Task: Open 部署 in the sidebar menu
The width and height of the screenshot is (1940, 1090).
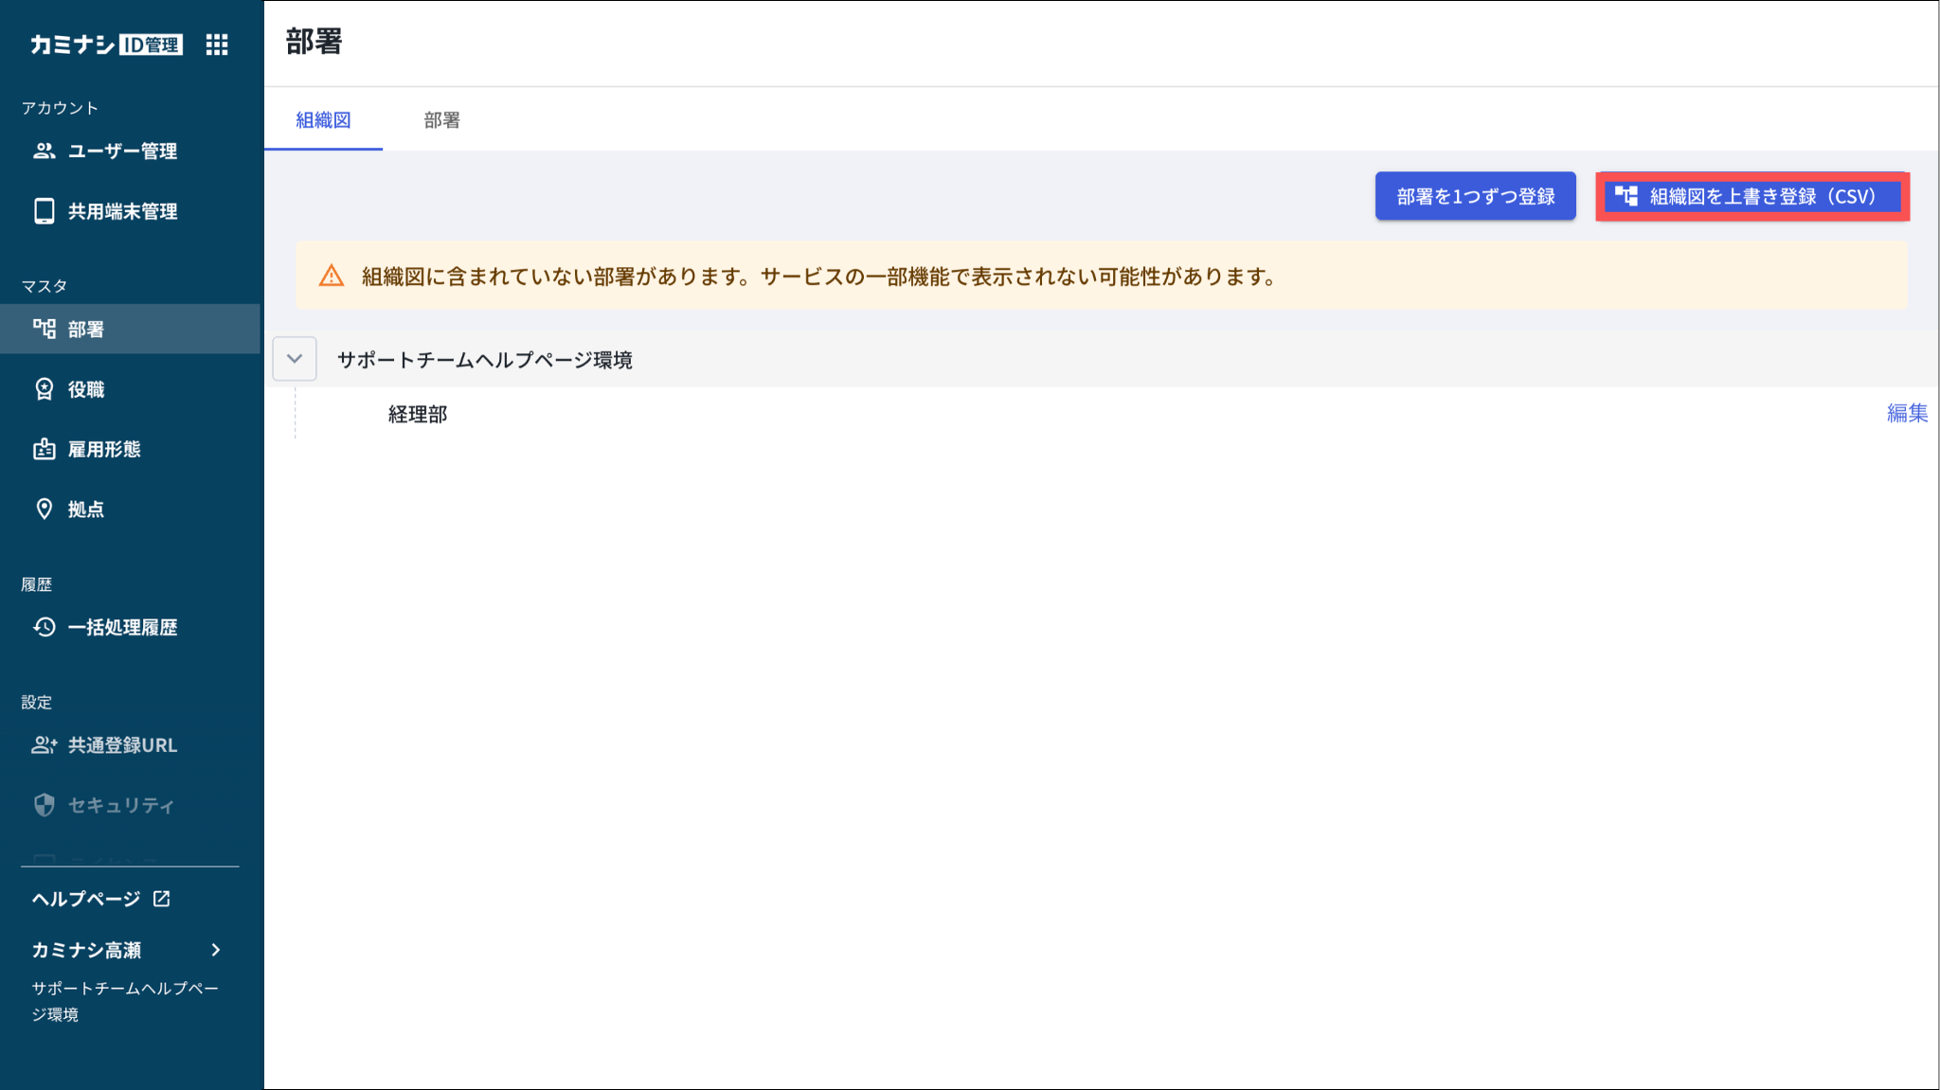Action: [85, 329]
